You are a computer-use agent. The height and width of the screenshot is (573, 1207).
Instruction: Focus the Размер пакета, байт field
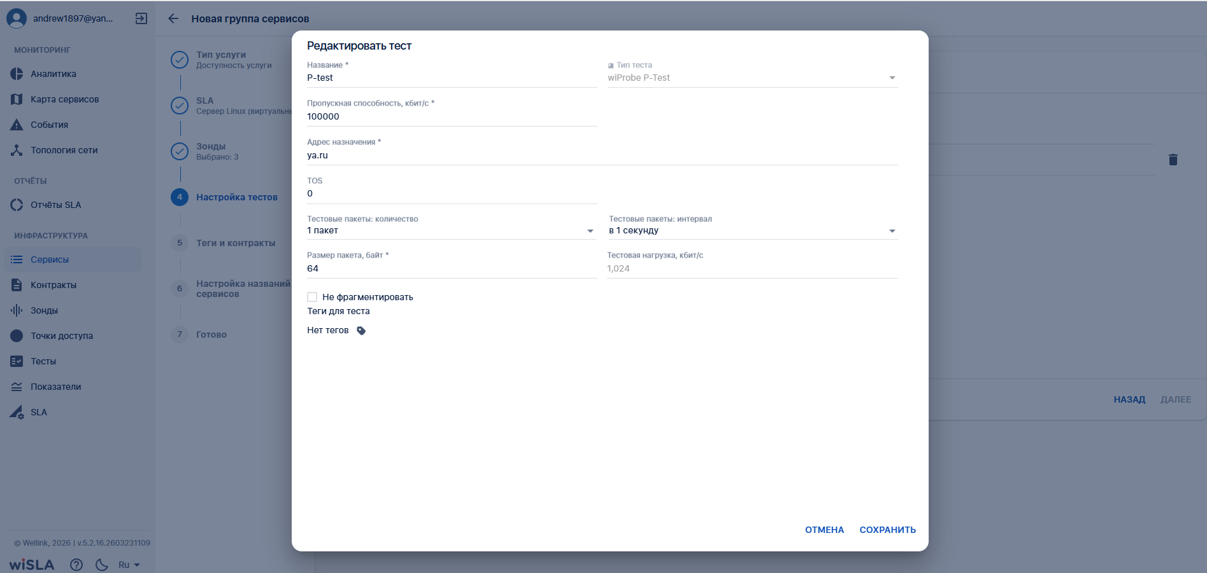451,269
